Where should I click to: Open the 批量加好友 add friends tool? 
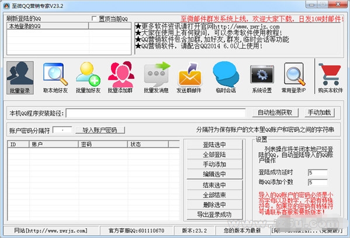(x=88, y=78)
